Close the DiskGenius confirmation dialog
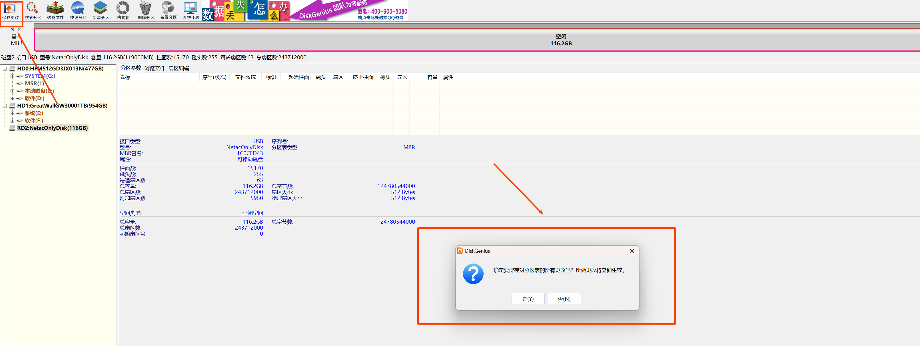The width and height of the screenshot is (920, 346). 632,251
